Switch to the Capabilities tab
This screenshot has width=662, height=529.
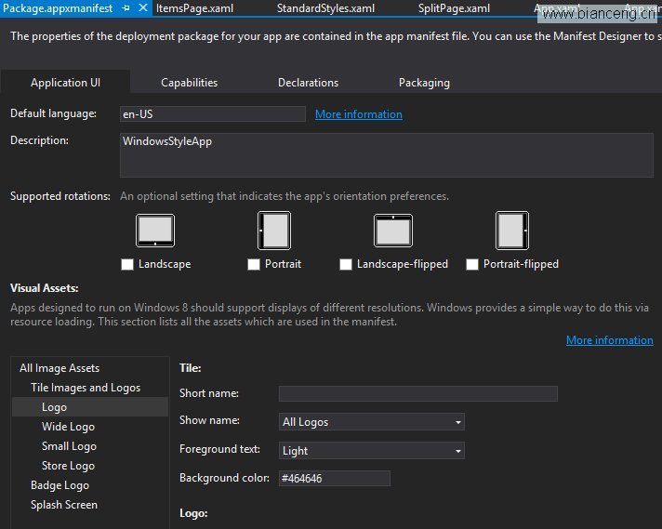tap(189, 83)
